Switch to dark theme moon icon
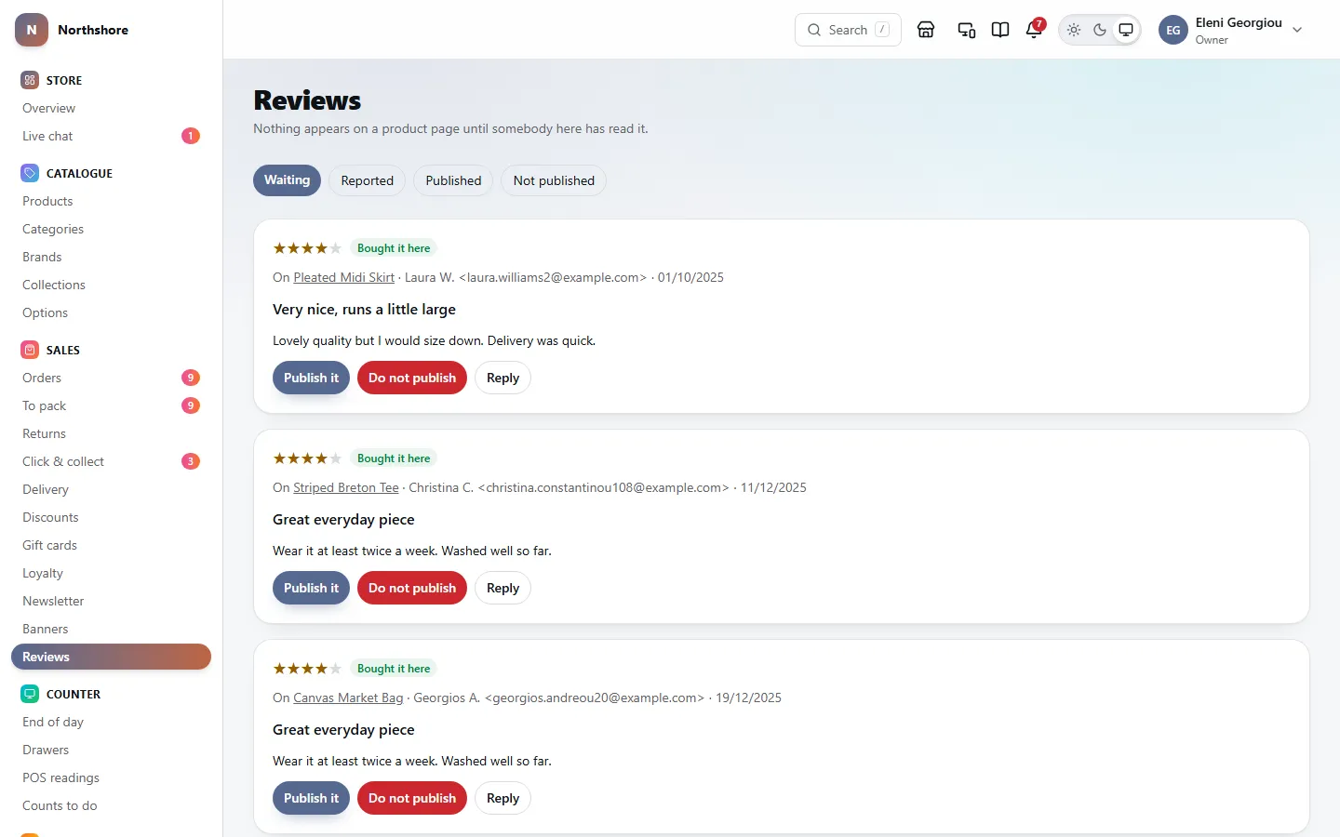 pyautogui.click(x=1100, y=30)
